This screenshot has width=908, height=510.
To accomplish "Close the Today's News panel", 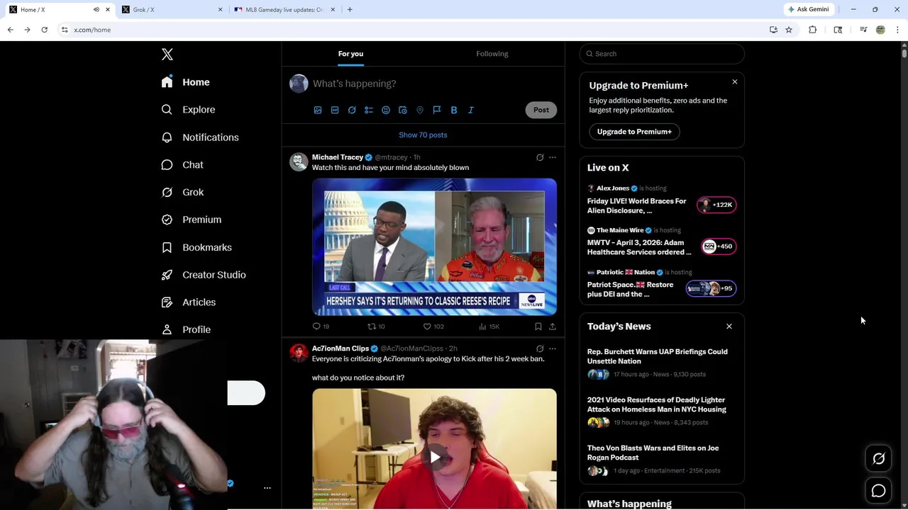I will pyautogui.click(x=729, y=327).
